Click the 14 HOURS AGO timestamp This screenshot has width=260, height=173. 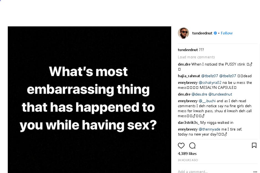[188, 160]
